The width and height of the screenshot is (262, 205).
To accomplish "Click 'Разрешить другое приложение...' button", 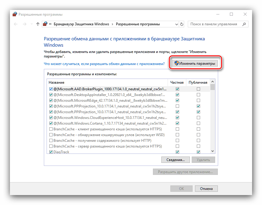I will [185, 172].
